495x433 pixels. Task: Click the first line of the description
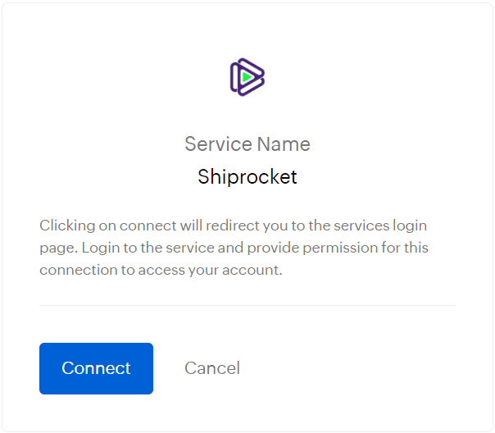coord(234,225)
